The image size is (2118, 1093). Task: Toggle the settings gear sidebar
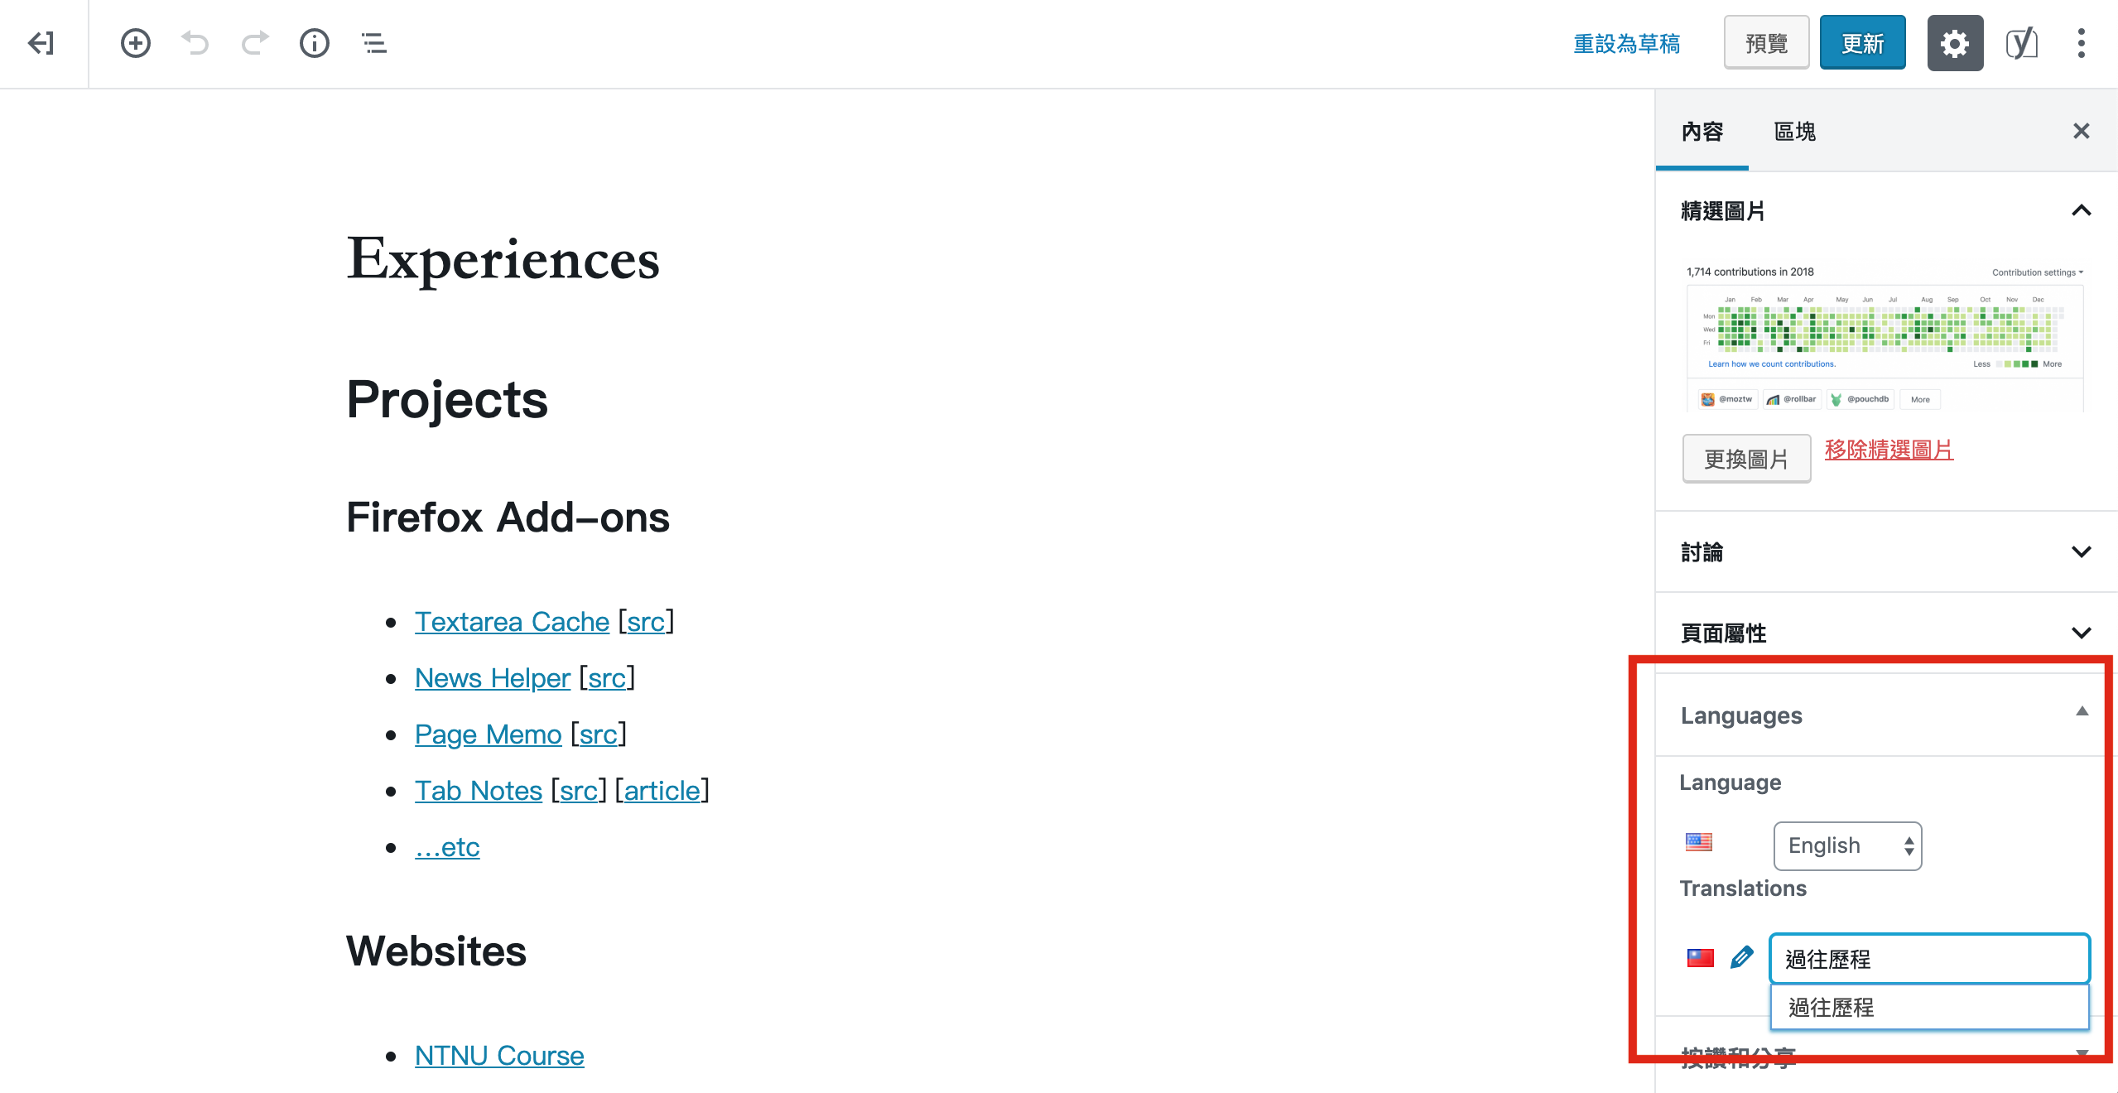pos(1955,43)
